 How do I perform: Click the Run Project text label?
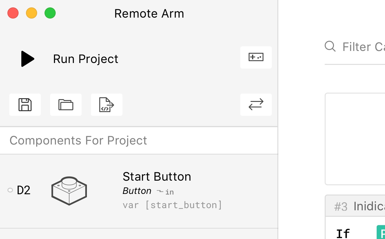(86, 59)
